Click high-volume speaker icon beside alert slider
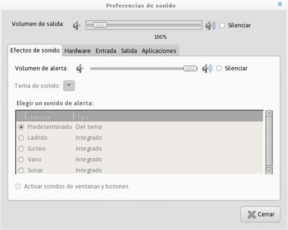288x230 pixels. (x=207, y=69)
